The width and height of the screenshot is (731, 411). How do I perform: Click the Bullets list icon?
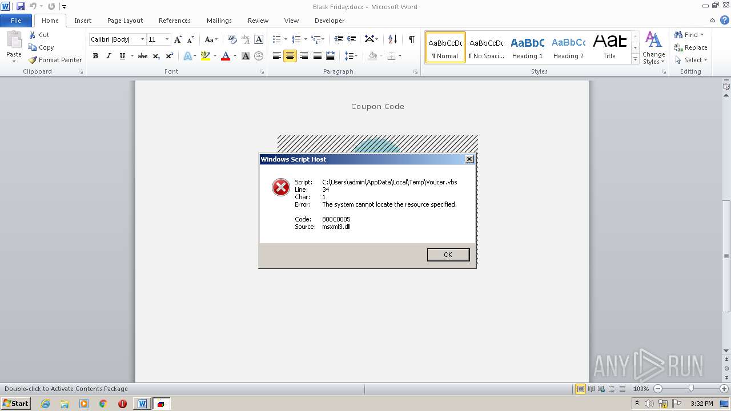(277, 39)
